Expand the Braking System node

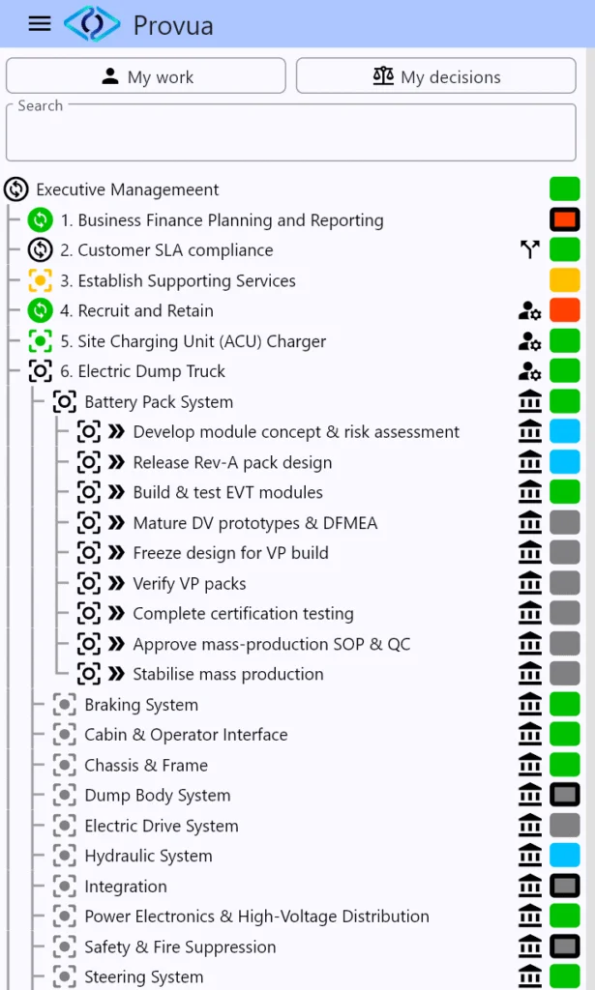pyautogui.click(x=64, y=705)
